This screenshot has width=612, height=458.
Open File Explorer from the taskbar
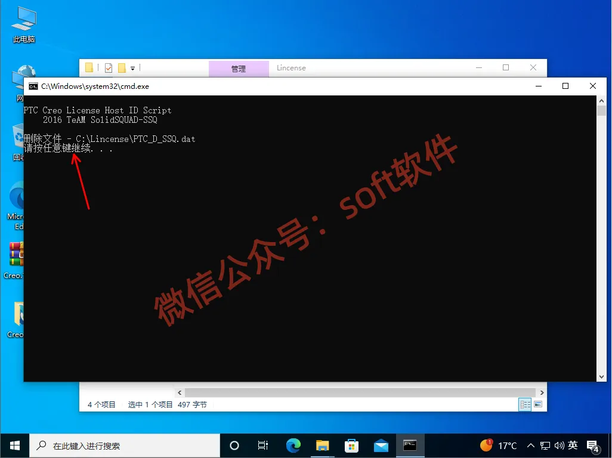coord(322,445)
